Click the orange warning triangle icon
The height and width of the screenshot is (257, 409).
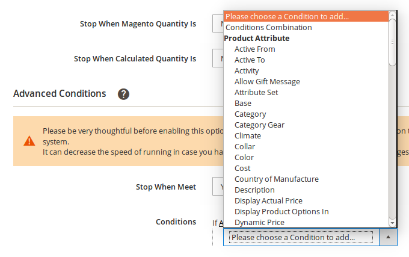pyautogui.click(x=29, y=141)
